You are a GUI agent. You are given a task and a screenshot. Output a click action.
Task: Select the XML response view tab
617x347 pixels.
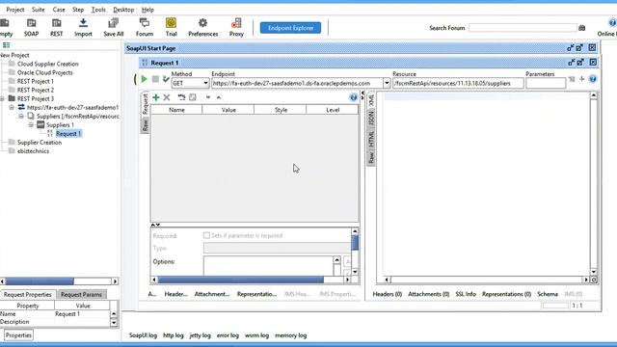point(371,100)
